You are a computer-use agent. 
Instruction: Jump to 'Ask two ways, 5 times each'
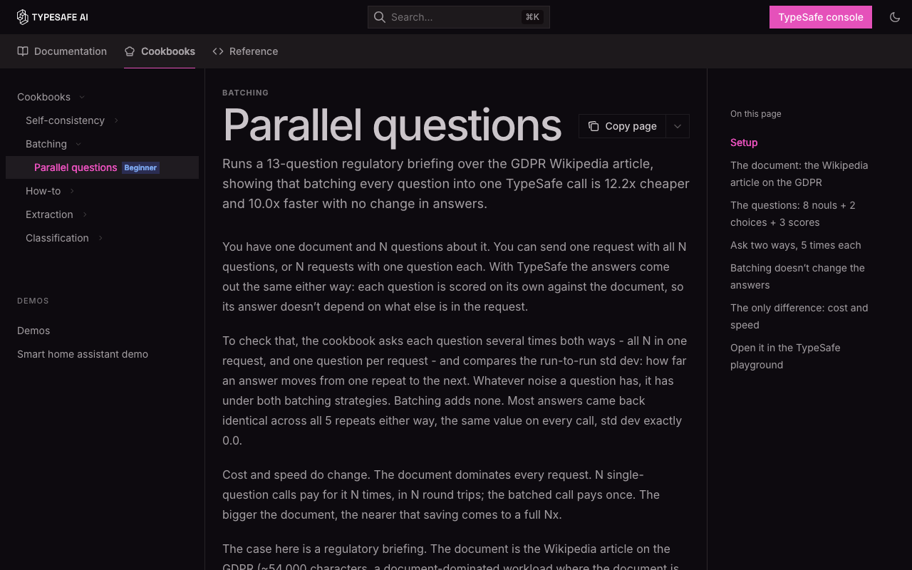click(795, 245)
